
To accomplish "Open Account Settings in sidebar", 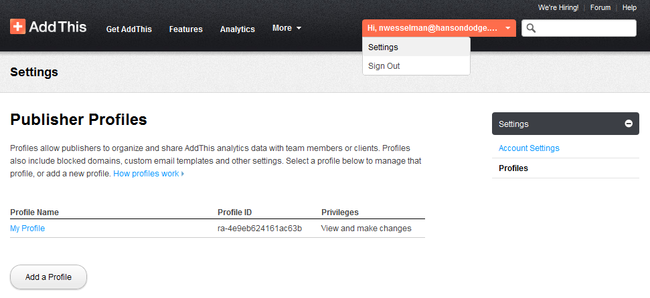I will click(529, 148).
